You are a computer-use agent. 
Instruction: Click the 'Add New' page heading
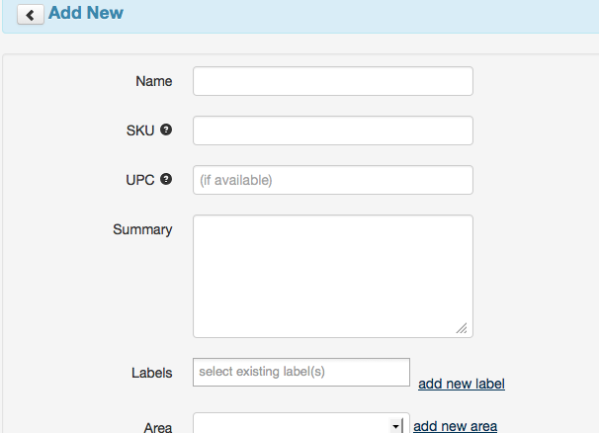click(86, 15)
